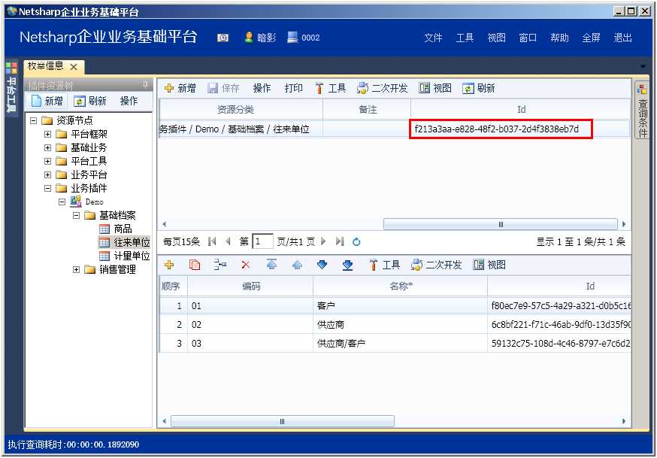Click the 新增 add button in main toolbar

click(180, 88)
